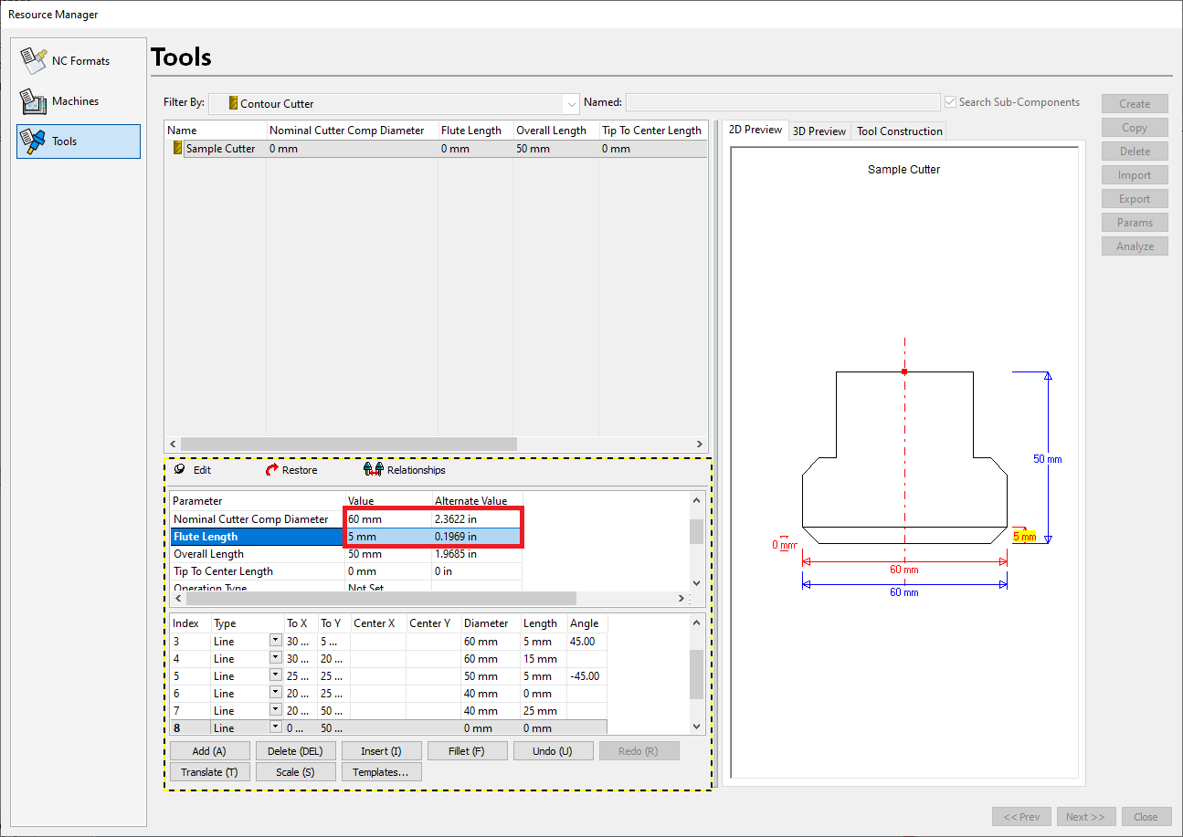Click the Restore red arrow icon
This screenshot has width=1183, height=837.
pos(271,470)
